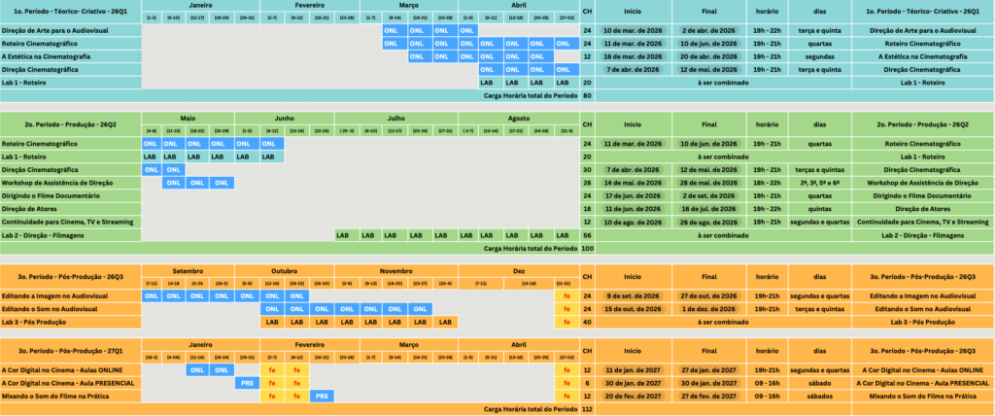Click end date '2 de abr. de 2026'

708,30
